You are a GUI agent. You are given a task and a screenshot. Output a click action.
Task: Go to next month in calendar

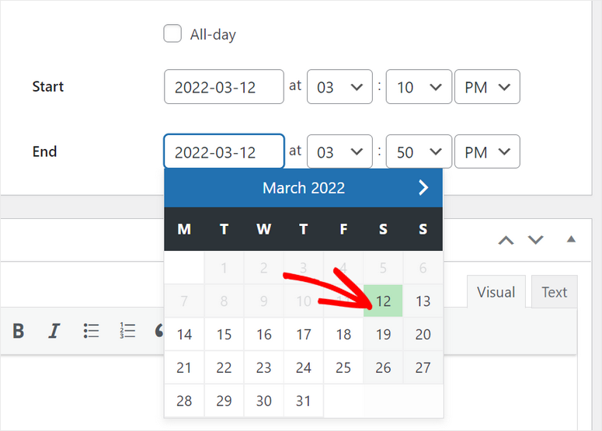[423, 188]
